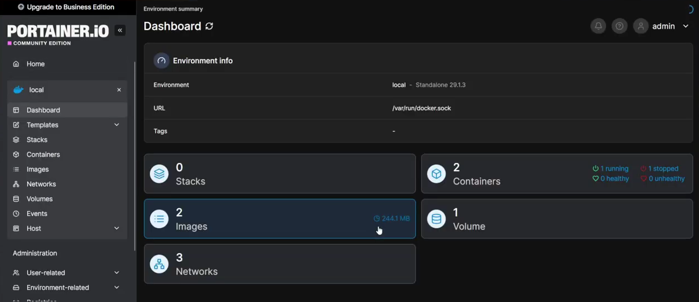Click the Containers cube icon tile

436,174
